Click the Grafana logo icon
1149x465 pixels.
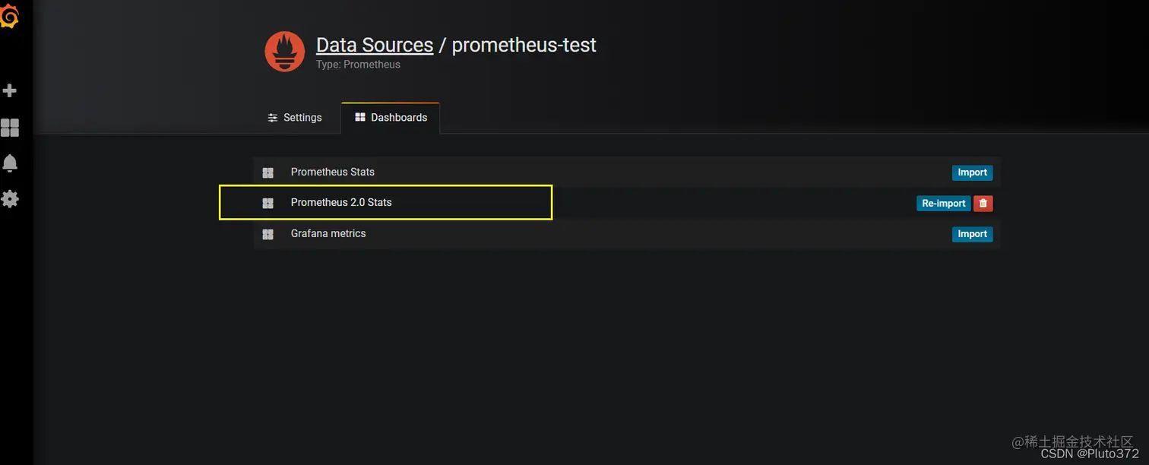click(x=10, y=16)
